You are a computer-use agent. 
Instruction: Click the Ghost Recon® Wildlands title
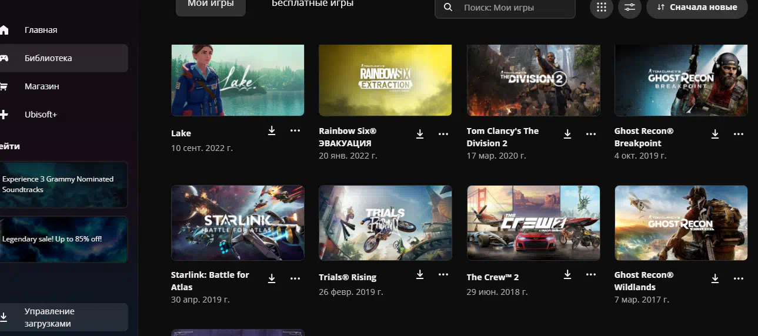tap(644, 281)
